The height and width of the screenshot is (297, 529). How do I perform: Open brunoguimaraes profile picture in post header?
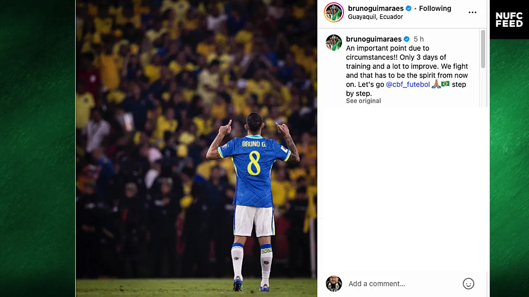[x=334, y=12]
